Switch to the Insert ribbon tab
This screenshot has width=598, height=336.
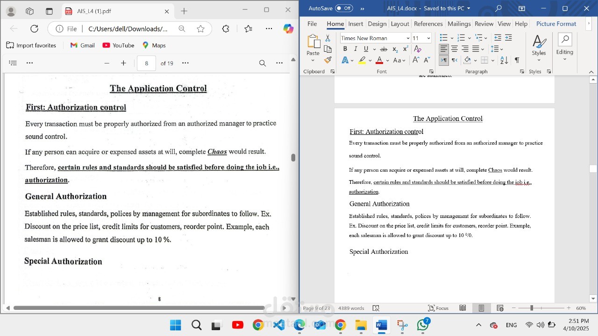click(356, 24)
